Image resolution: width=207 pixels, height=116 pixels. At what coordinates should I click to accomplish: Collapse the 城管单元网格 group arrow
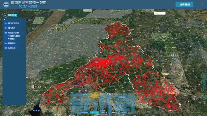(x=22, y=33)
